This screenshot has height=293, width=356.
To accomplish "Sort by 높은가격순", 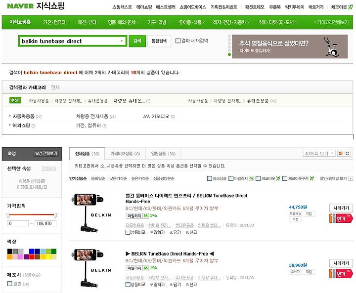I will (140, 178).
